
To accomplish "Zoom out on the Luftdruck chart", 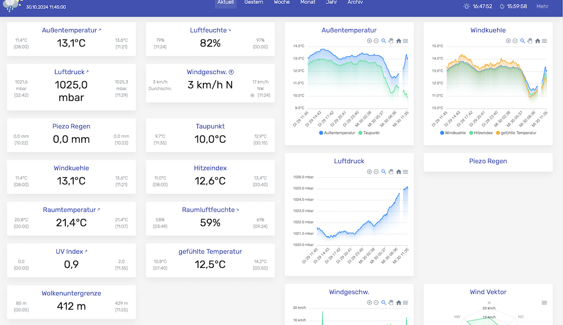I will (x=376, y=172).
